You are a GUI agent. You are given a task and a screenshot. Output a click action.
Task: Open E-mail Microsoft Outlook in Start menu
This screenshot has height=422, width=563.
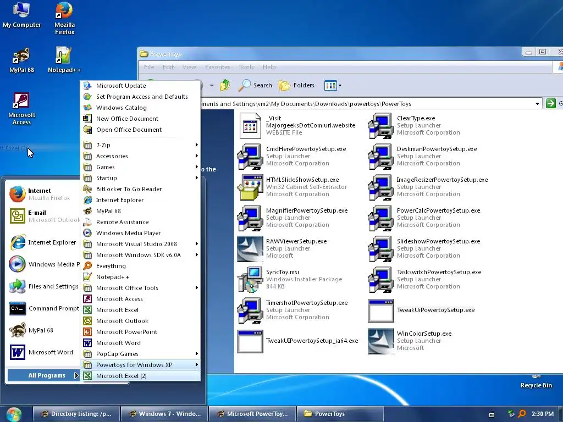[x=43, y=216]
